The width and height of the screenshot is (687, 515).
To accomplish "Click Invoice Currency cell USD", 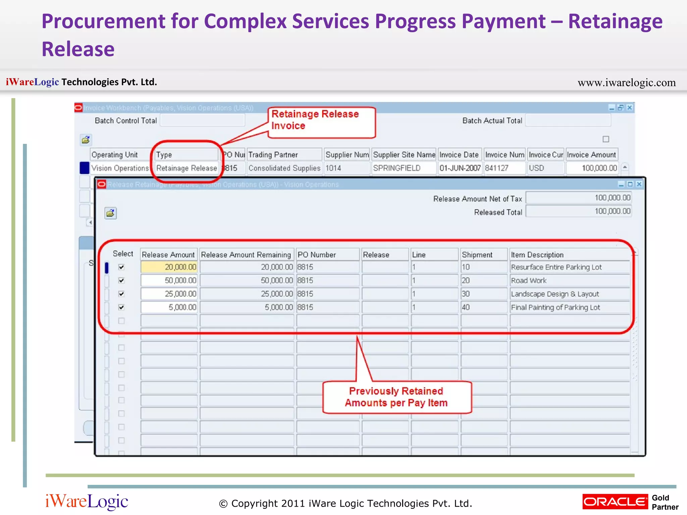I will (x=546, y=168).
